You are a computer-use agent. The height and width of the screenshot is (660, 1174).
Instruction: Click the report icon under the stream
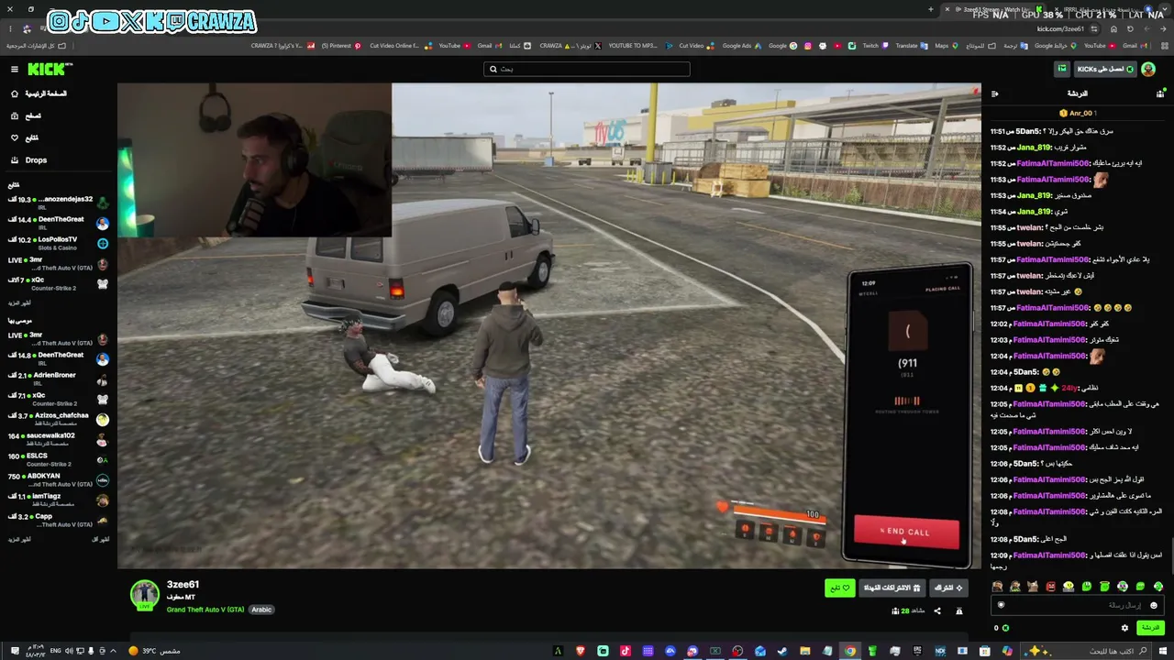tap(959, 611)
